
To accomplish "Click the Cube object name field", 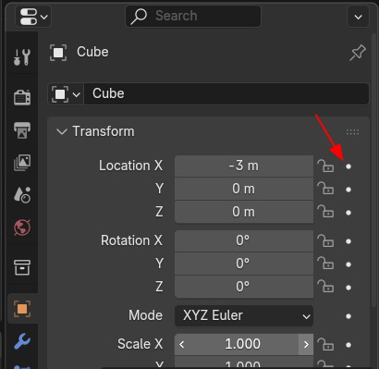I will pyautogui.click(x=226, y=93).
